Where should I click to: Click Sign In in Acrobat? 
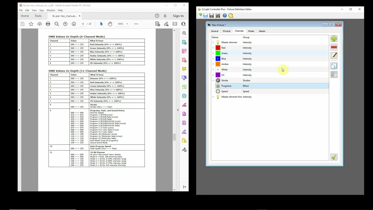pos(178,16)
